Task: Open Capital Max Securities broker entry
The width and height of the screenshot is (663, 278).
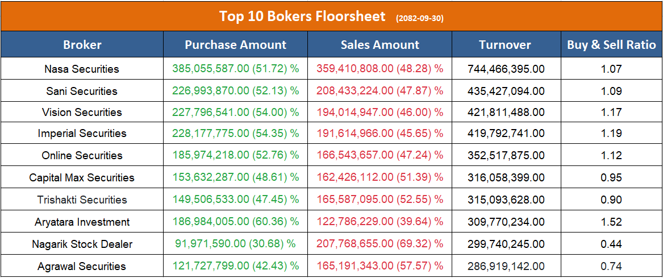Action: (x=82, y=177)
